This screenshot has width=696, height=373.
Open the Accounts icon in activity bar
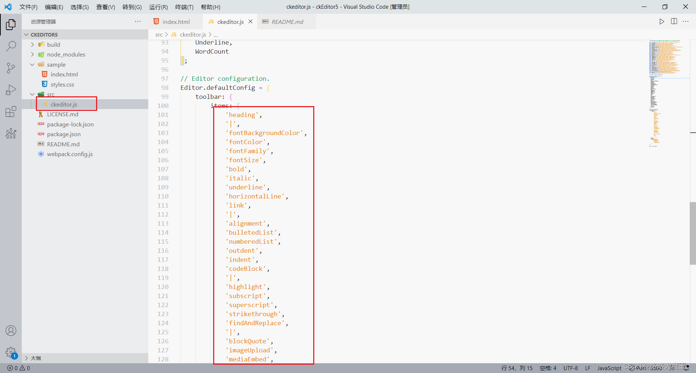click(11, 331)
